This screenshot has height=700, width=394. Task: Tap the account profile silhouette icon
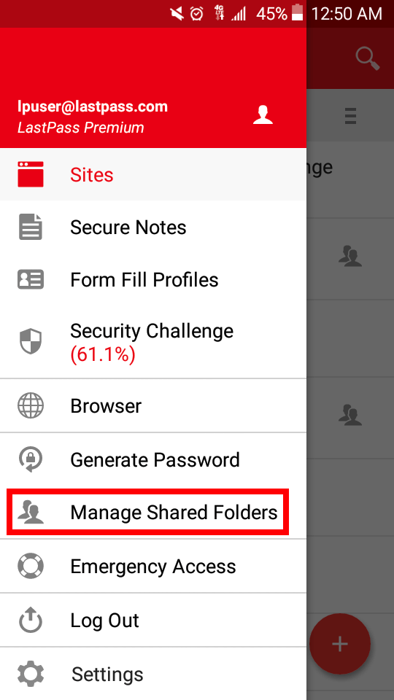click(x=263, y=114)
